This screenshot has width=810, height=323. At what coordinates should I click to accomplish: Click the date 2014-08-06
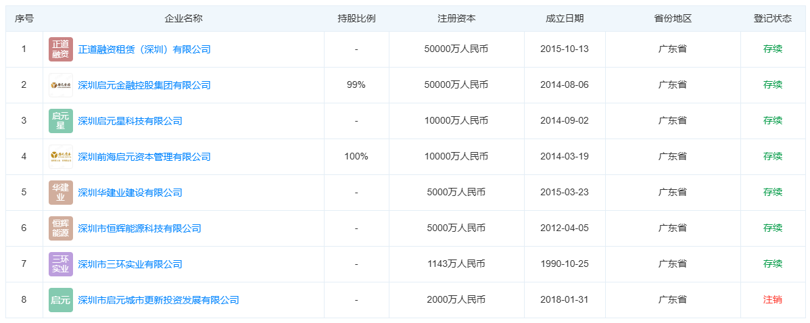tap(565, 85)
